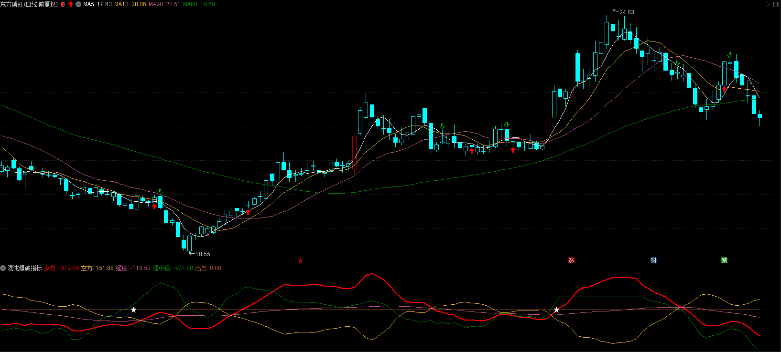
Task: Click the MA20: 20.51 label
Action: [x=164, y=4]
